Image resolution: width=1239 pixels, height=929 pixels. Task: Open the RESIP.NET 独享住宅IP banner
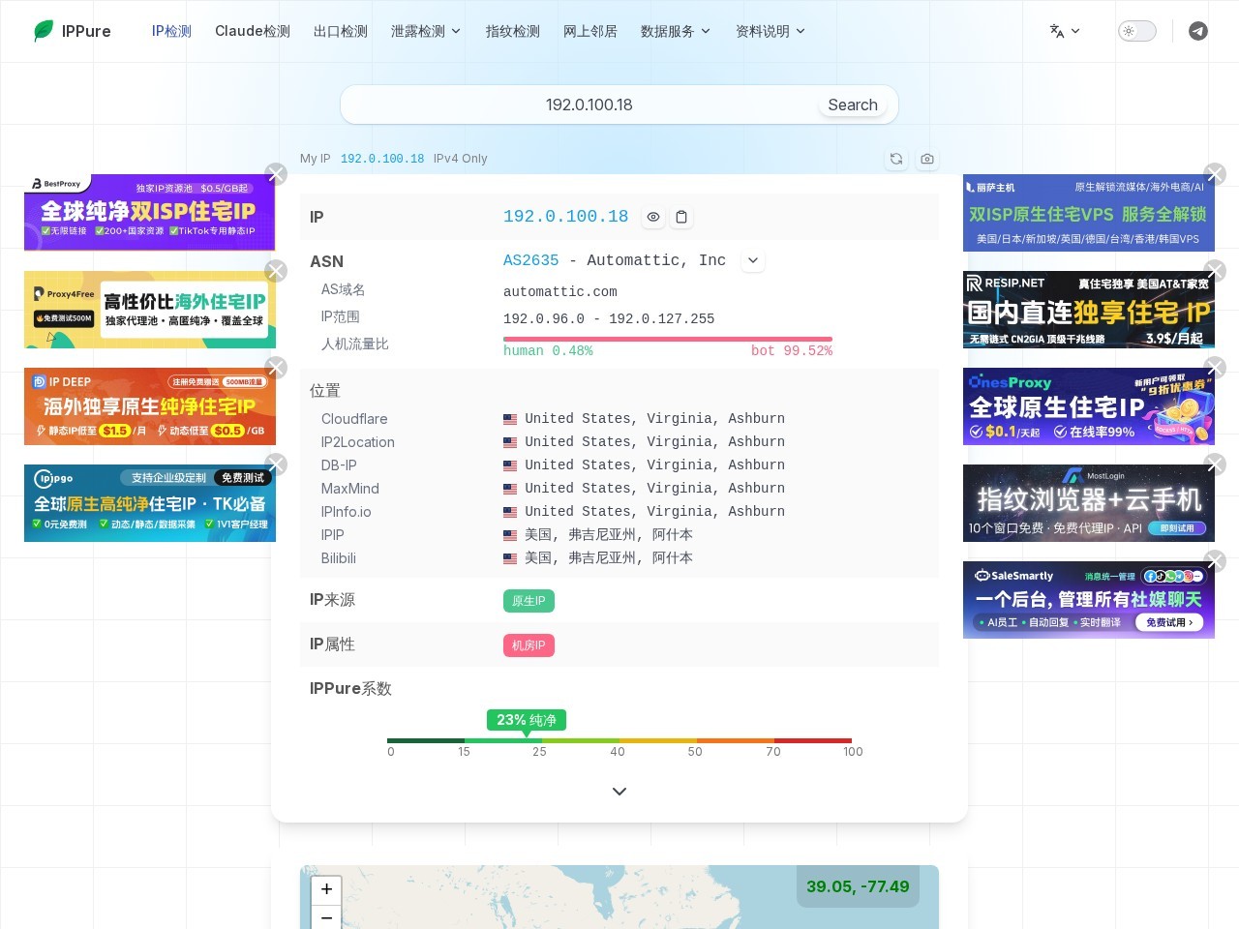(1088, 310)
